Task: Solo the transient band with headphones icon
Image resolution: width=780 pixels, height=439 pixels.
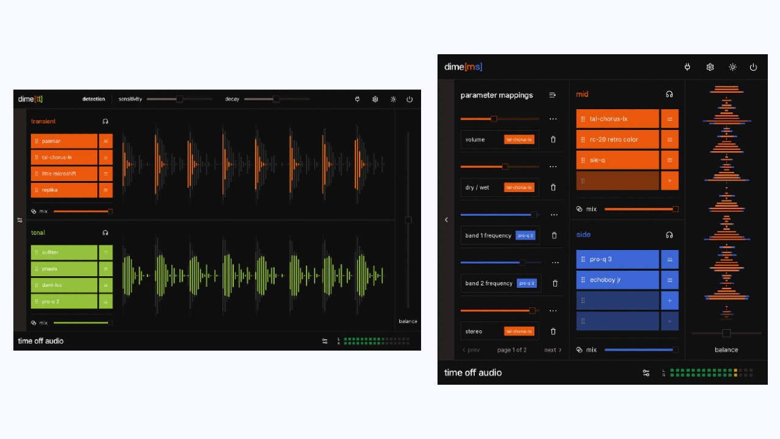Action: (105, 121)
